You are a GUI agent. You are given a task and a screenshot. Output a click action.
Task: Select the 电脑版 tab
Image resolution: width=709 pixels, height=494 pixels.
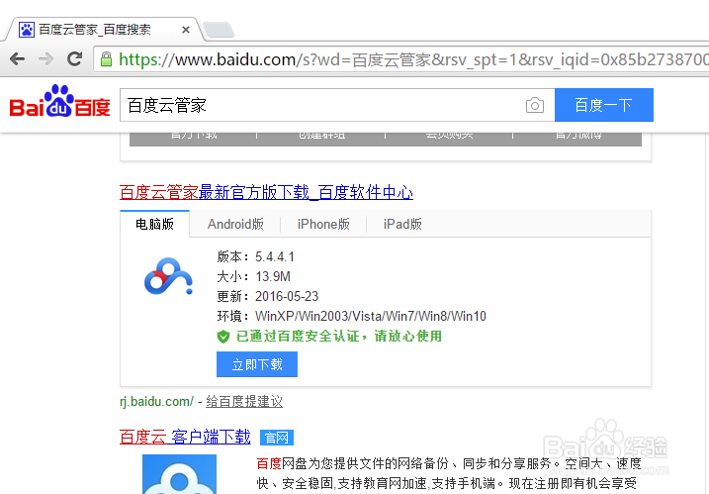[x=154, y=224]
